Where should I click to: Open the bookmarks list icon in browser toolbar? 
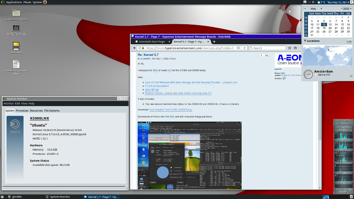coord(295,48)
